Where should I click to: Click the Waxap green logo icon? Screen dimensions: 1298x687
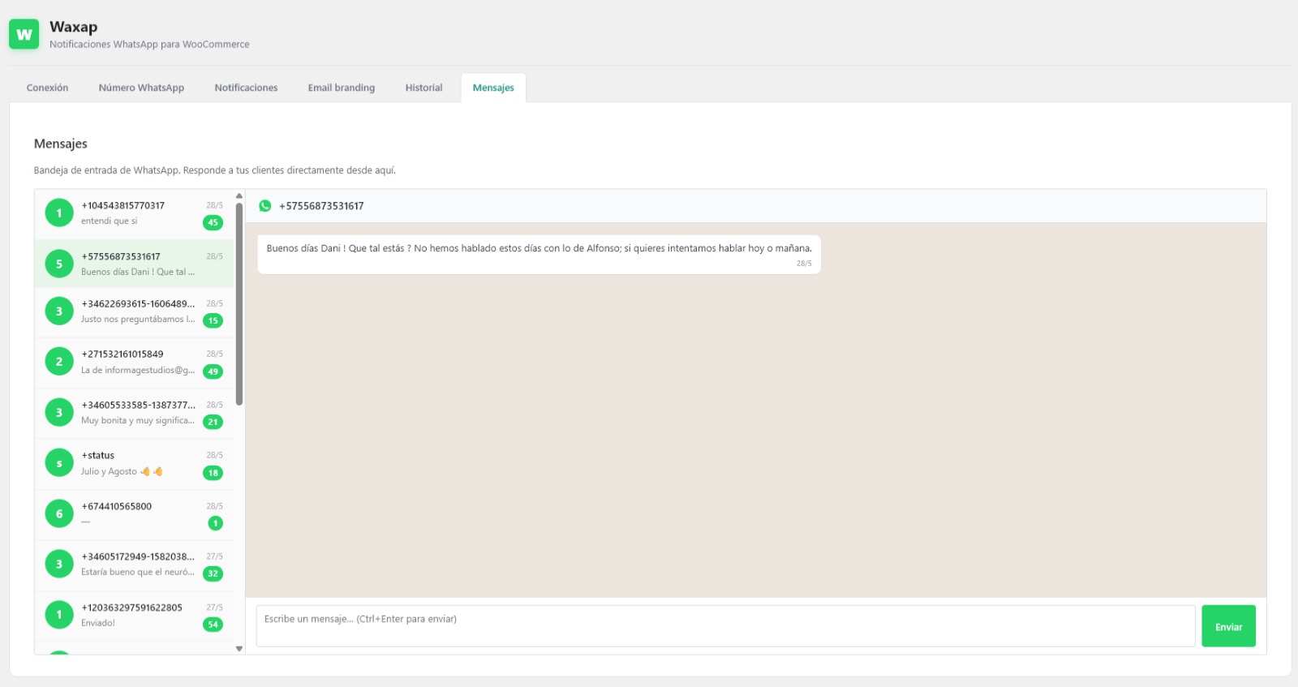[24, 34]
